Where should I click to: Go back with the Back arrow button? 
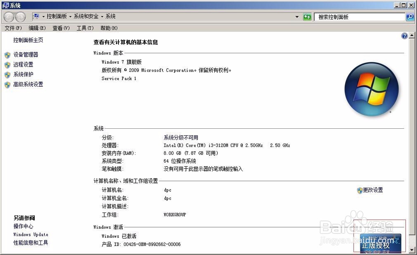coord(9,17)
